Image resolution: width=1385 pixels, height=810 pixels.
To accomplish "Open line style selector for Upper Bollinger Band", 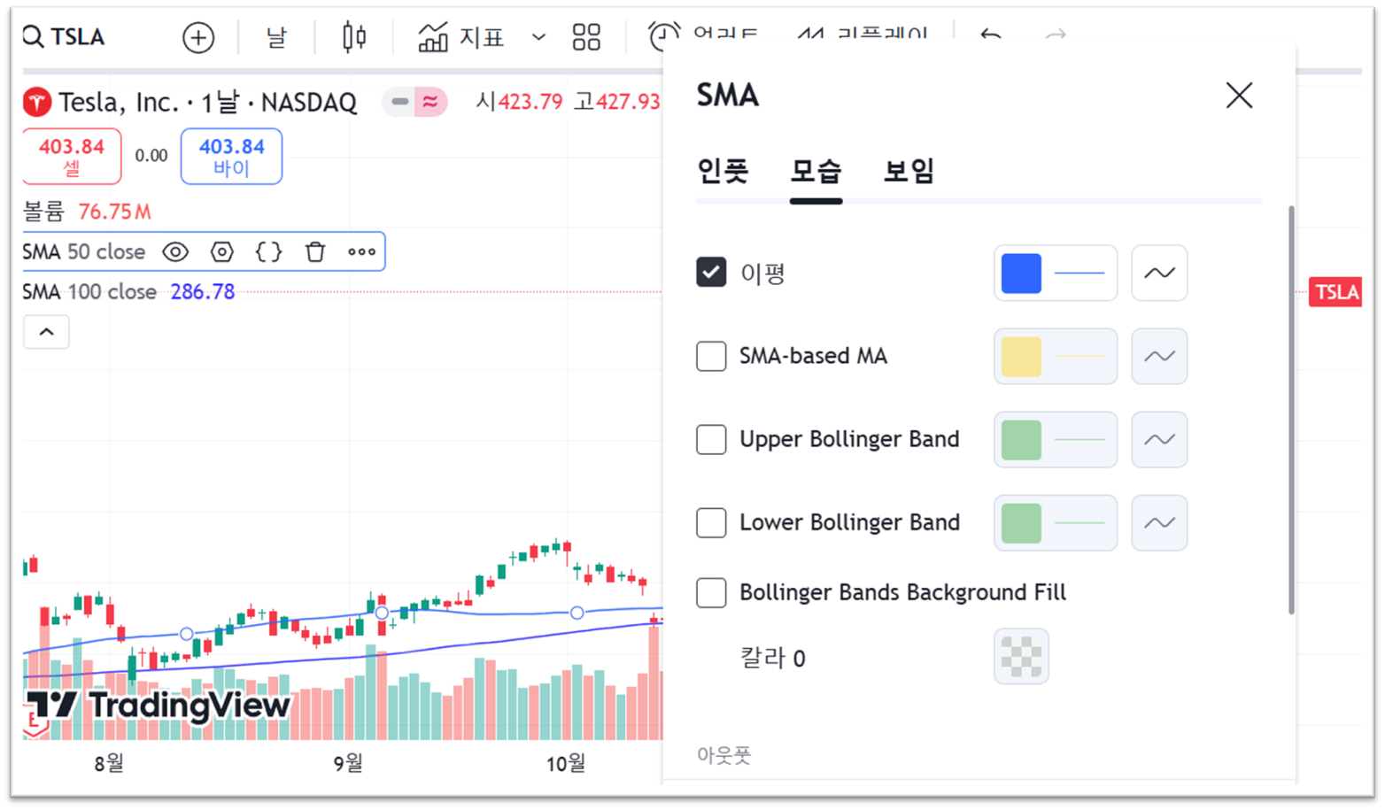I will pos(1159,439).
